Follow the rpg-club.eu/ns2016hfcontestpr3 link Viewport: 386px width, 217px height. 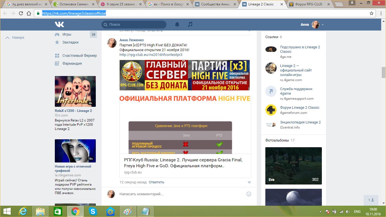[151, 55]
